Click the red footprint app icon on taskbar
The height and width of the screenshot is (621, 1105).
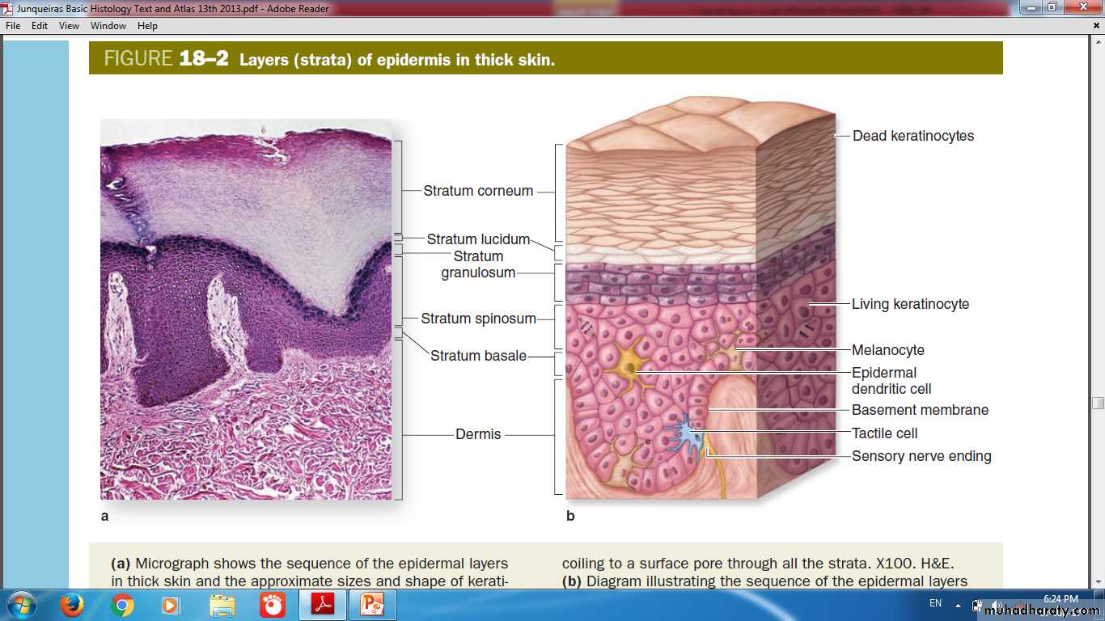(x=272, y=605)
